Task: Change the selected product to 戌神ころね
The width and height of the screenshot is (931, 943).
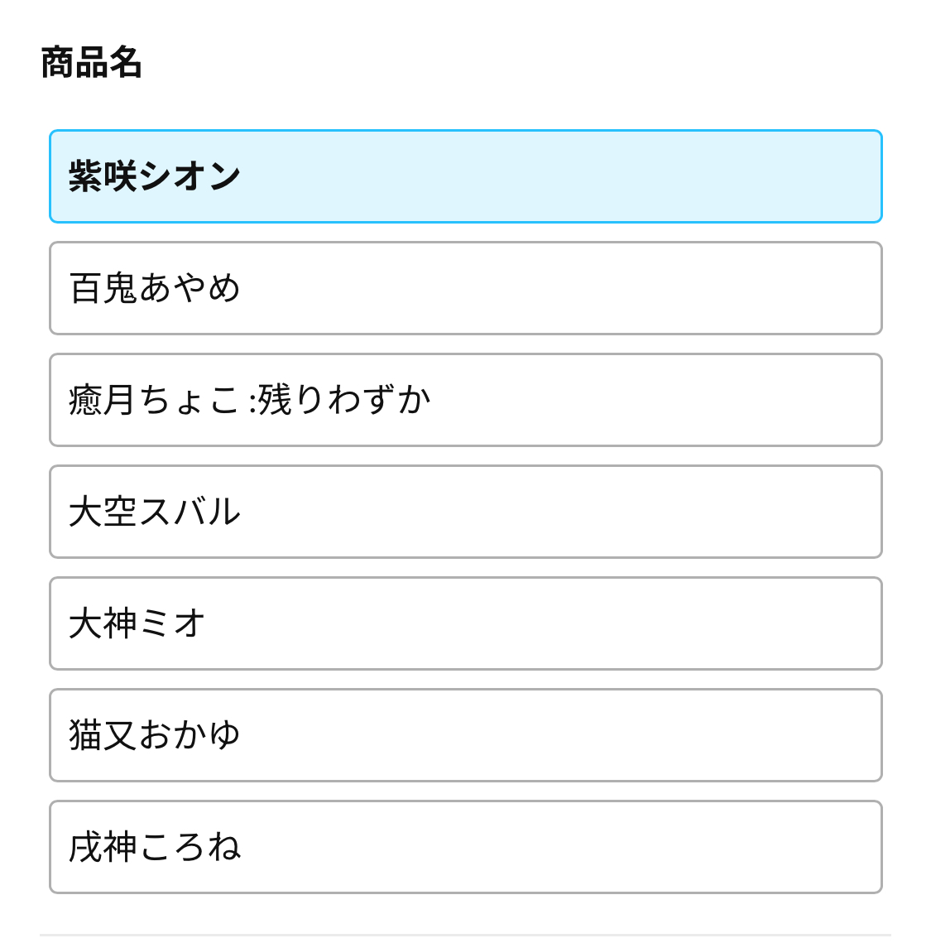Action: click(465, 847)
